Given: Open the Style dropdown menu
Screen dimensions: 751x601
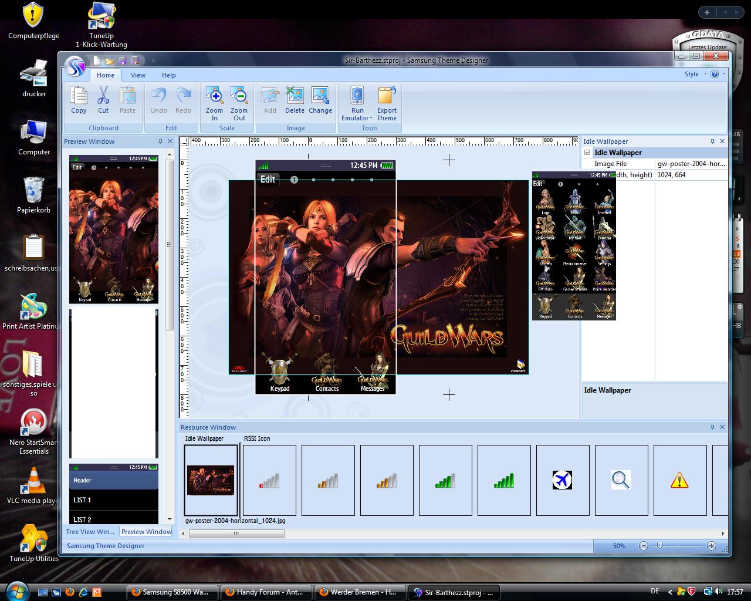Looking at the screenshot, I should pyautogui.click(x=695, y=74).
